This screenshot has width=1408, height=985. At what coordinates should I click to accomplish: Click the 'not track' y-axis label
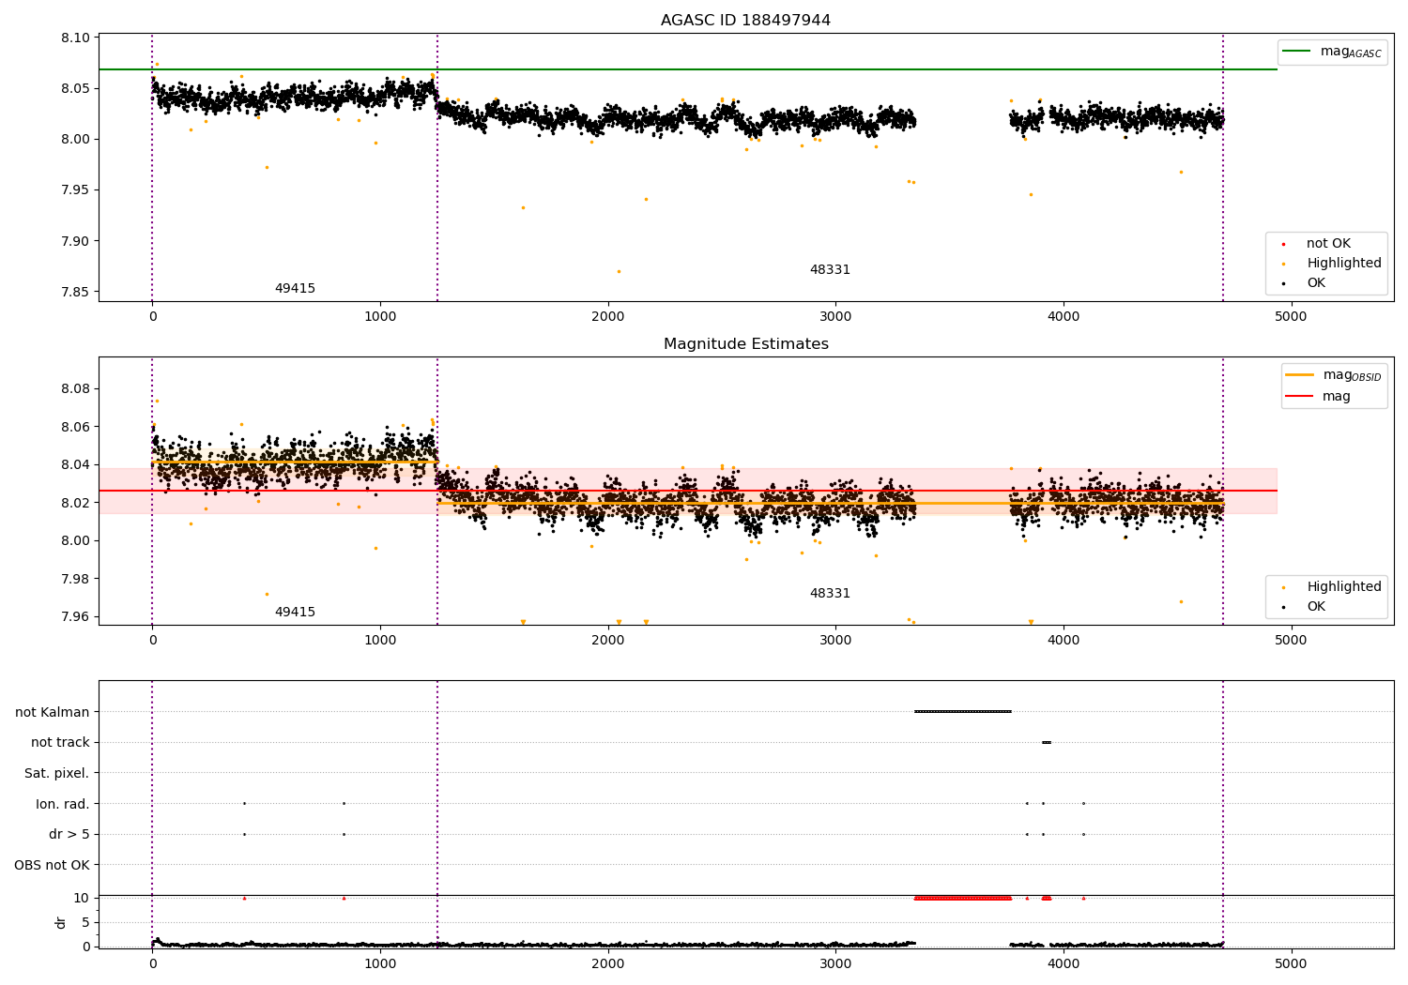point(60,743)
